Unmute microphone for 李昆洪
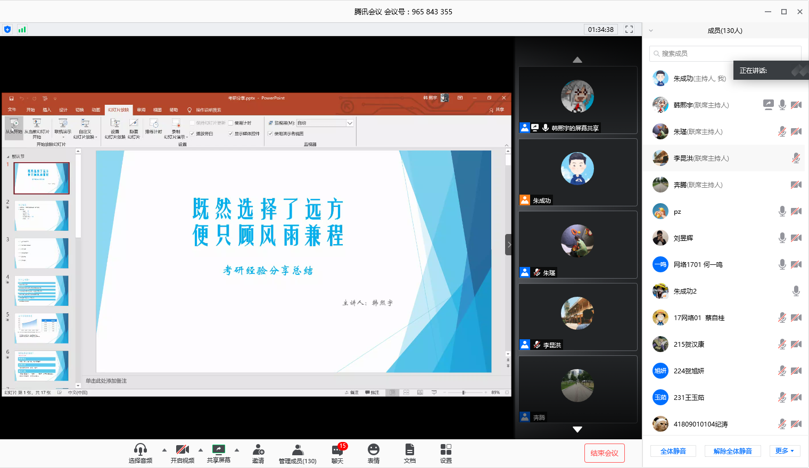 (796, 158)
